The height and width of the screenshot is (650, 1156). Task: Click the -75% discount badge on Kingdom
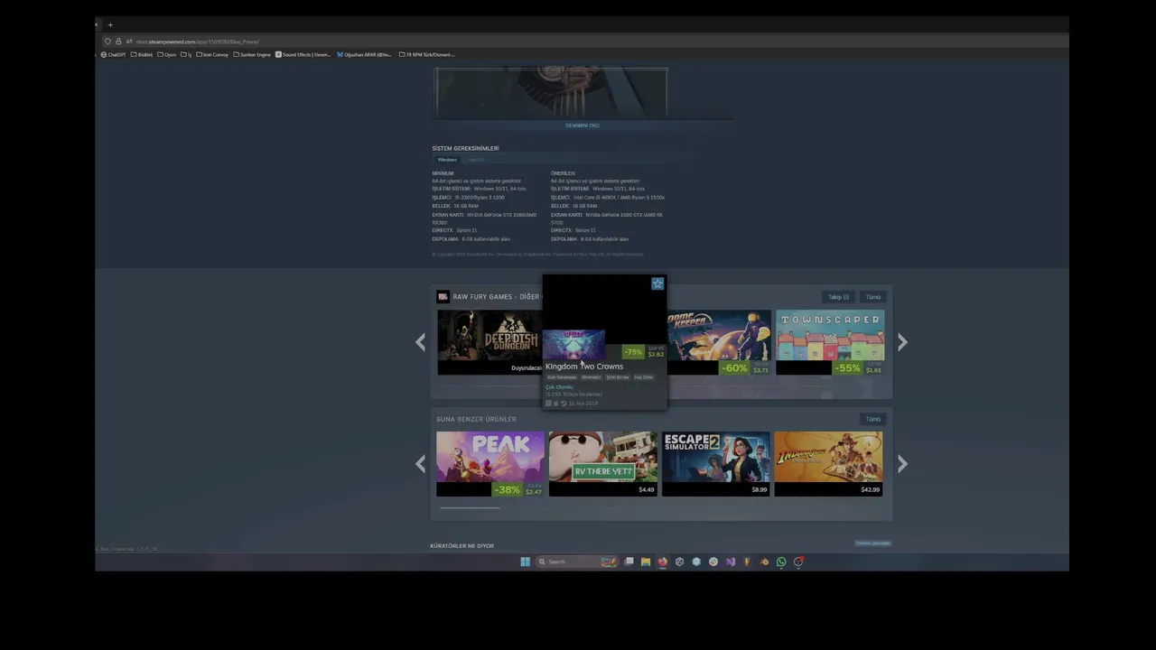(x=633, y=352)
